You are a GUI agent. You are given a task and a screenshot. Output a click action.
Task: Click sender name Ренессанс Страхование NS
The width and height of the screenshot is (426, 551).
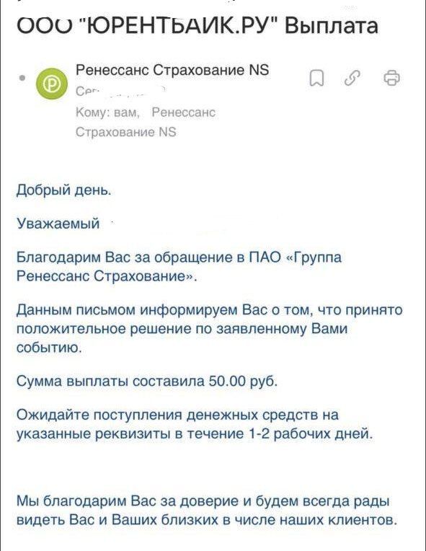pos(172,69)
